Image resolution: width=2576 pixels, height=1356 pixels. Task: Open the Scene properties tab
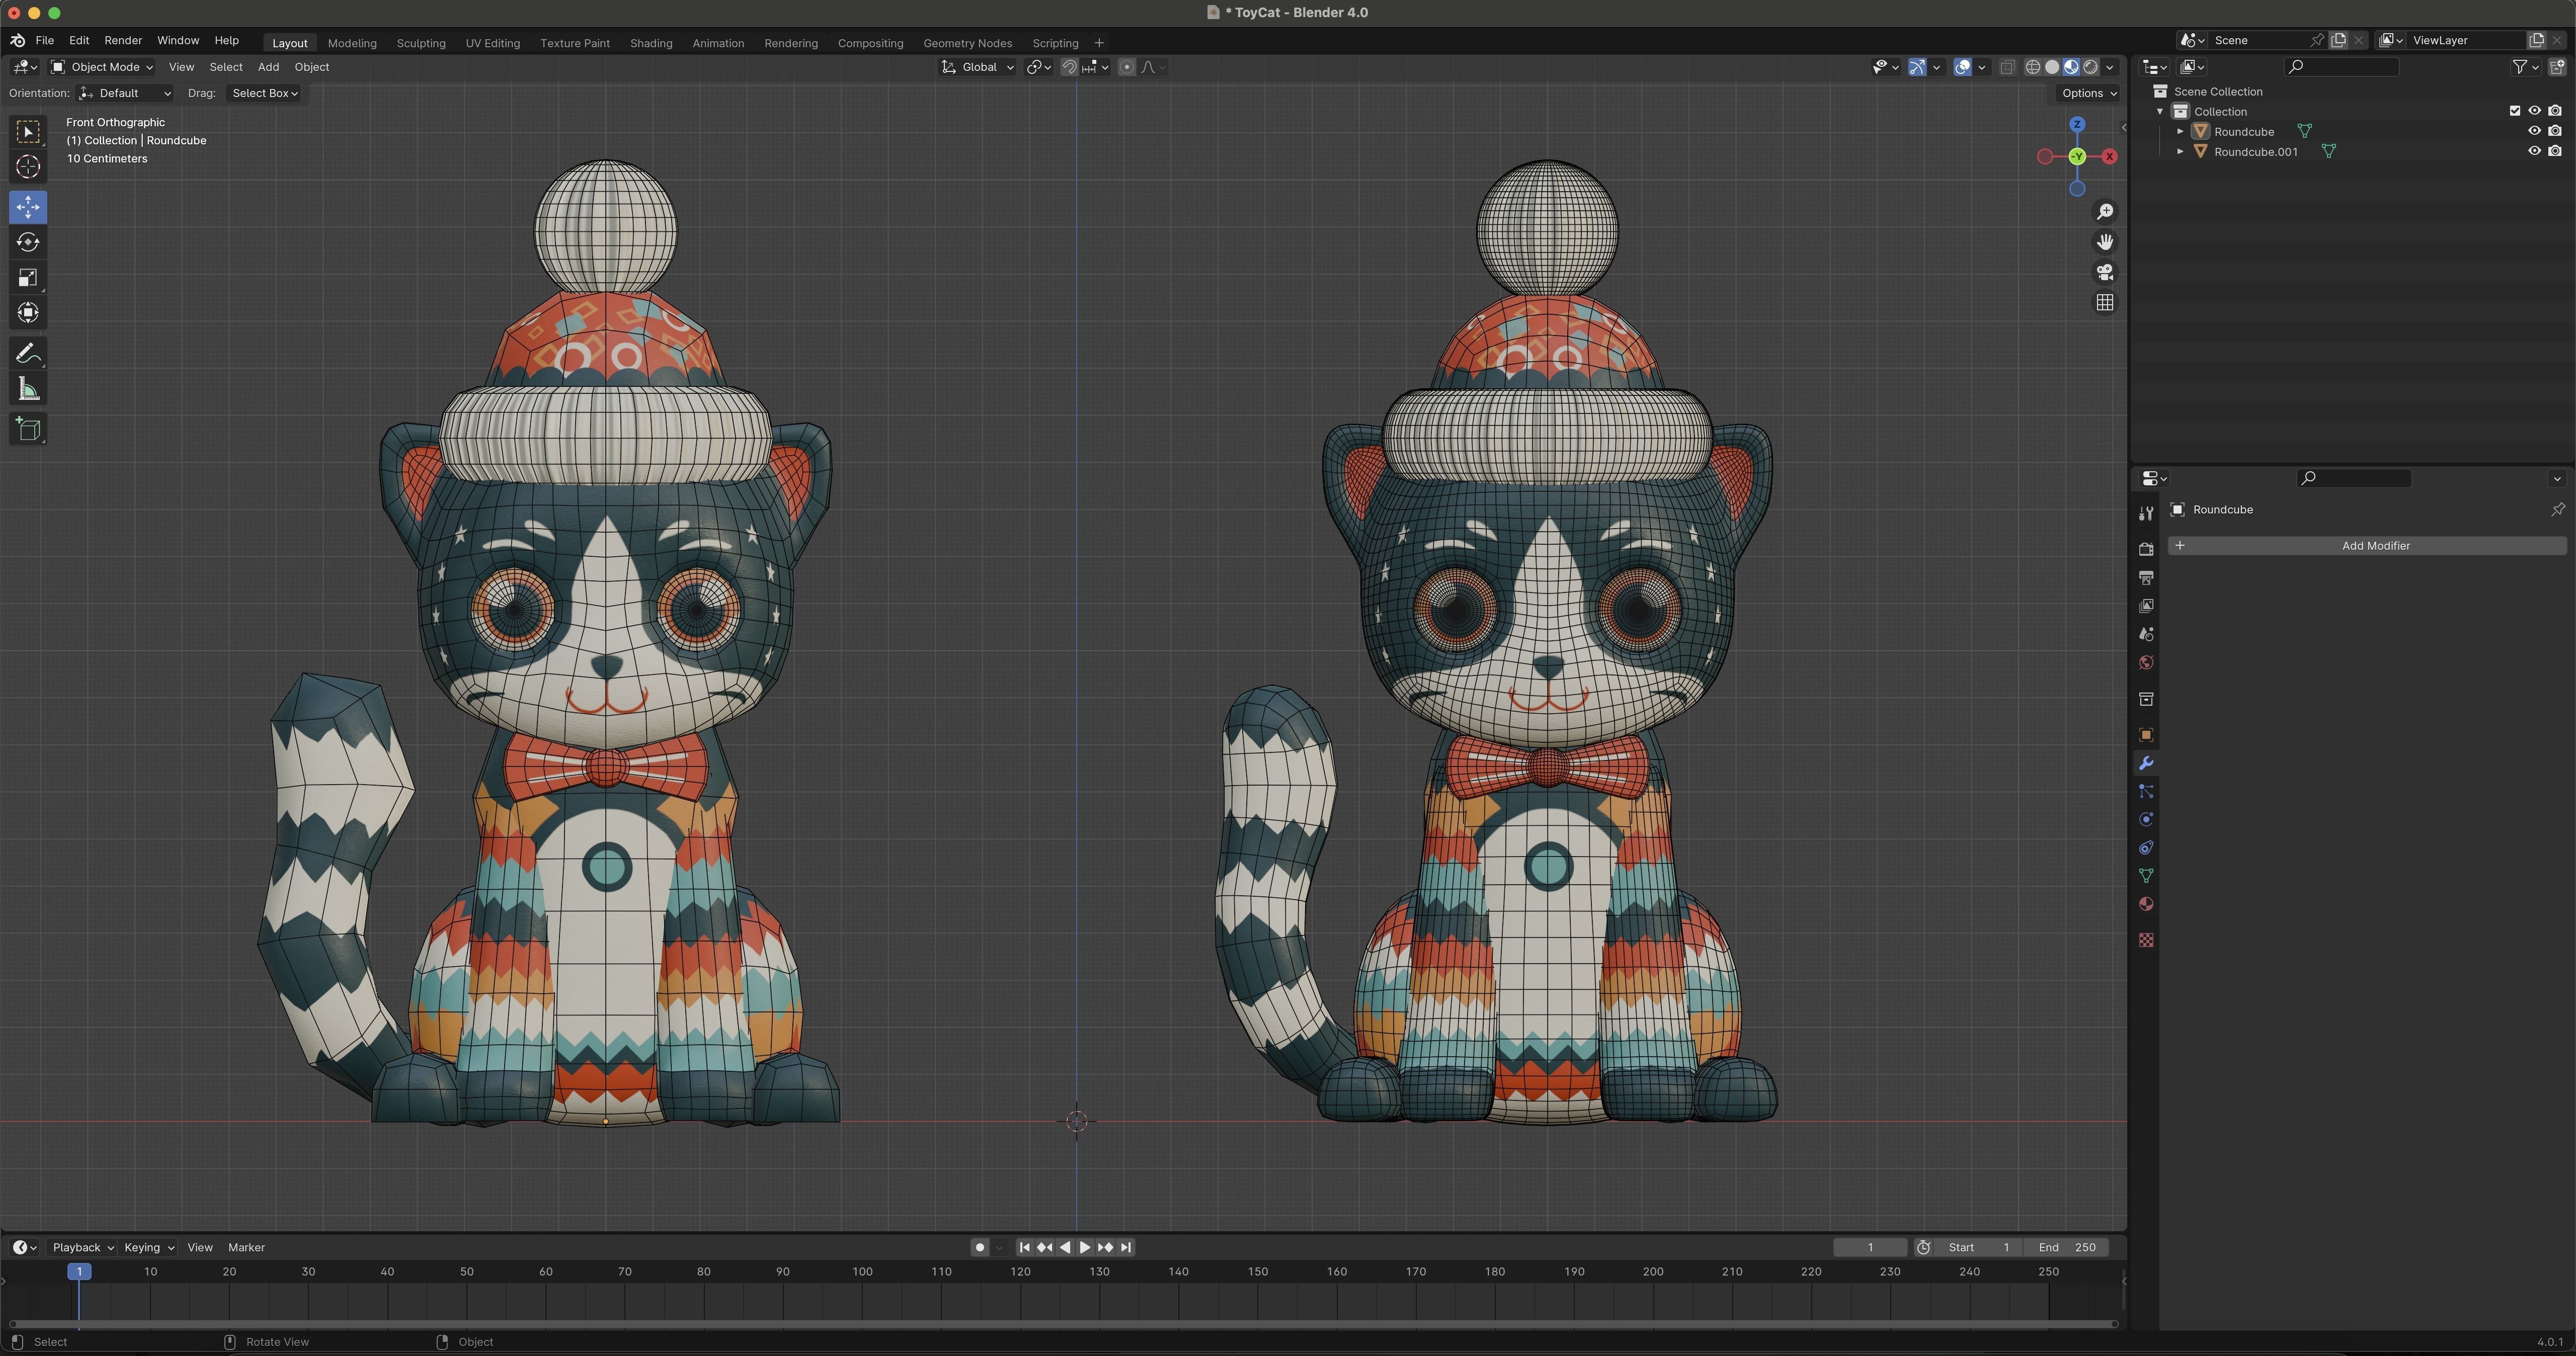click(x=2146, y=634)
